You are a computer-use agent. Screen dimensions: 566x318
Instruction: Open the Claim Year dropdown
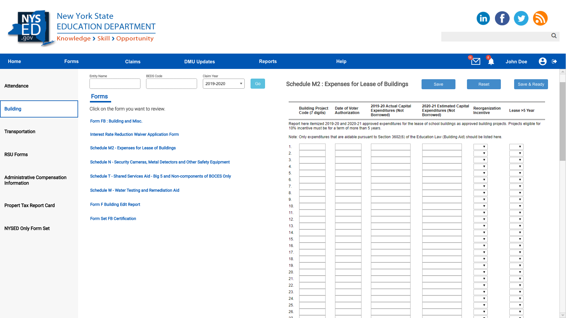223,84
